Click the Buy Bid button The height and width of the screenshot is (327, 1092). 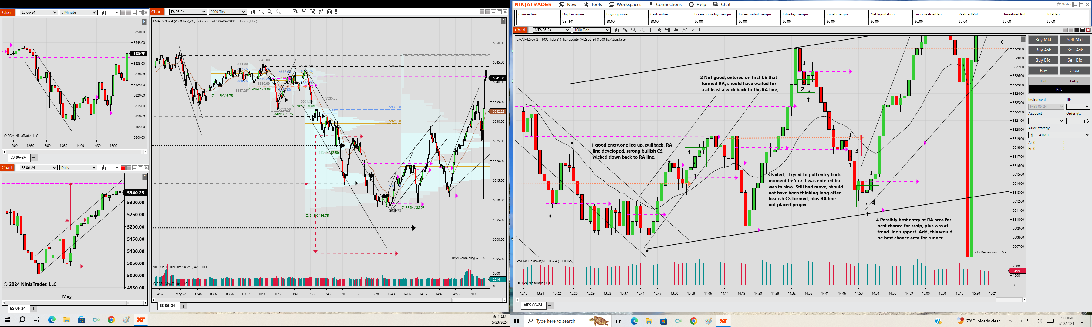(1043, 61)
